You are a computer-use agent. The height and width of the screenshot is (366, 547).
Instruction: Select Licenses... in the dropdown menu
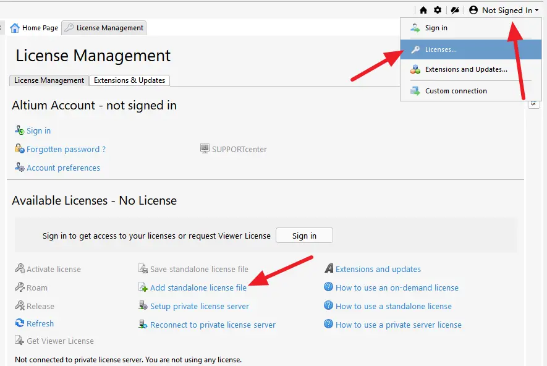pyautogui.click(x=471, y=49)
